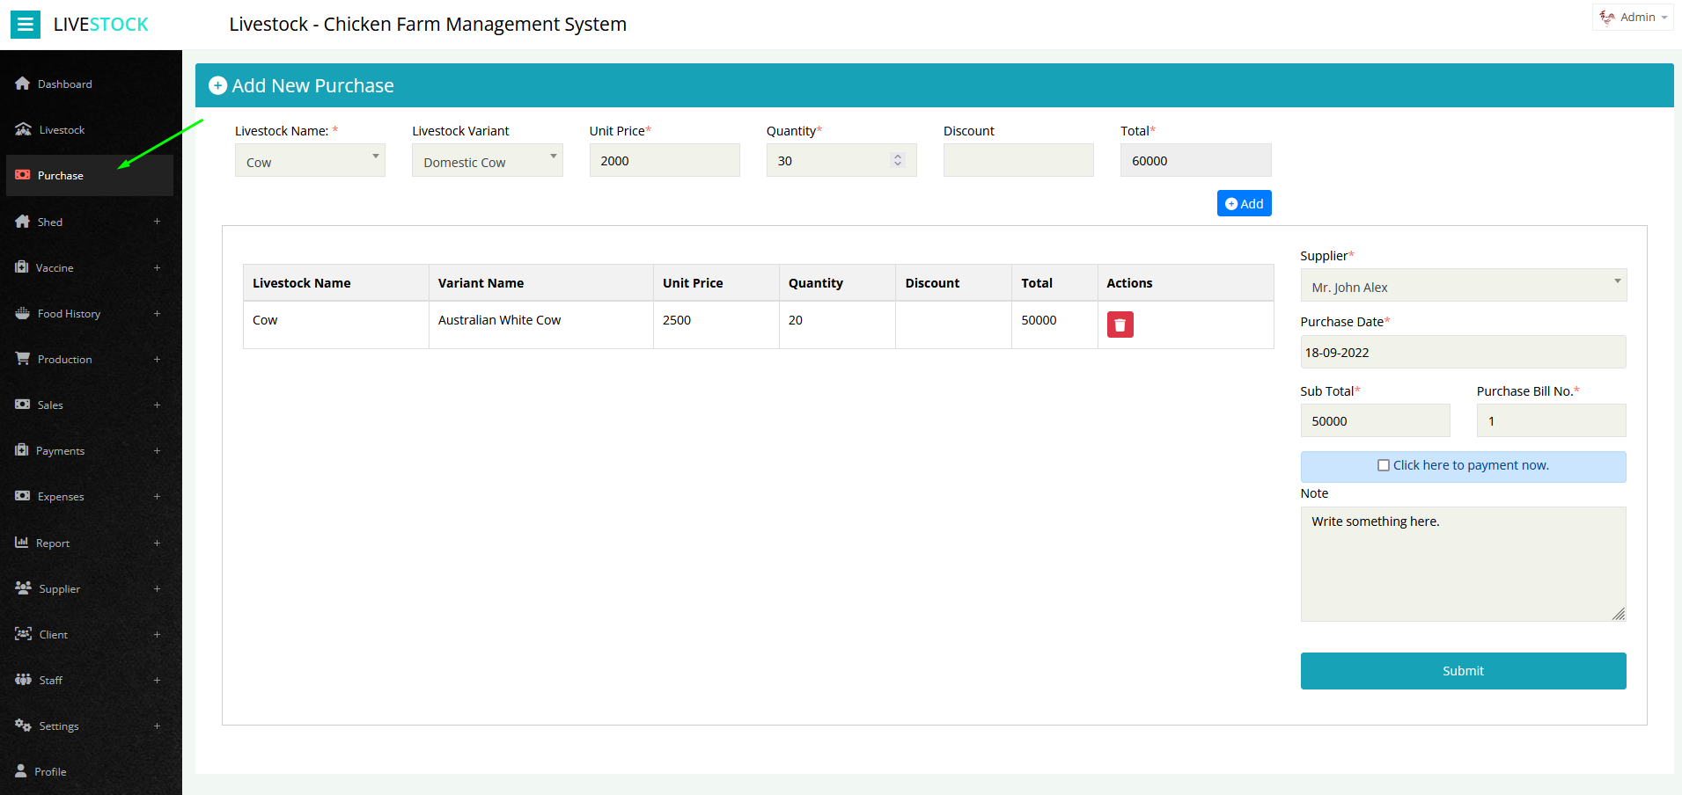Select Purchase in the sidebar menu
The height and width of the screenshot is (795, 1682).
tap(62, 175)
